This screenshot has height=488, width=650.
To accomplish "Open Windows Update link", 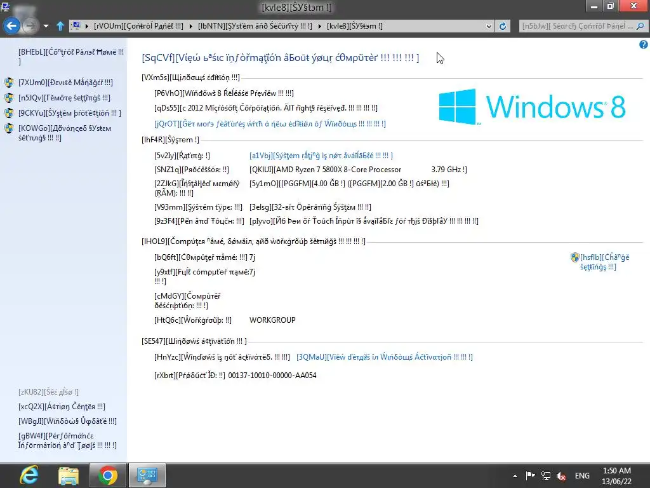I will (67, 421).
